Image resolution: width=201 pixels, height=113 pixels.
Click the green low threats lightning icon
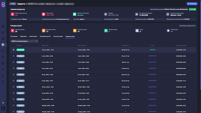106,31
